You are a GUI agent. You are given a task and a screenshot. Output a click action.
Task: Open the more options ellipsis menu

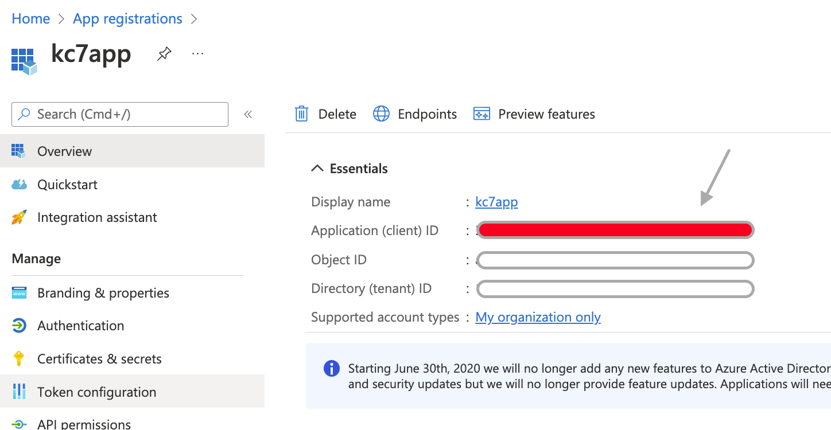pyautogui.click(x=197, y=53)
